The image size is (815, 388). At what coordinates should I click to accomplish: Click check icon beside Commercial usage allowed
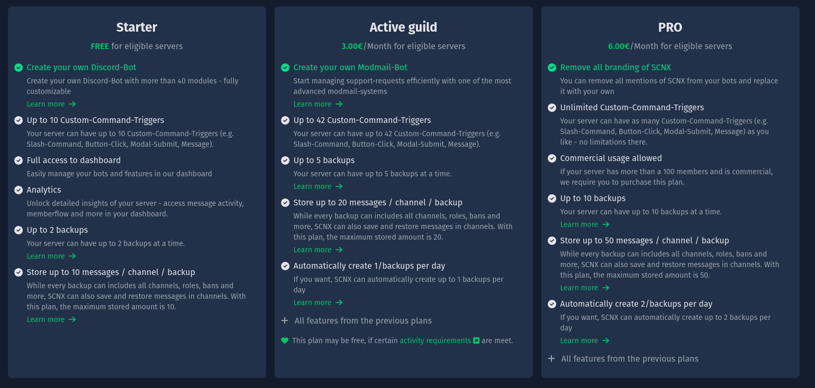point(552,158)
